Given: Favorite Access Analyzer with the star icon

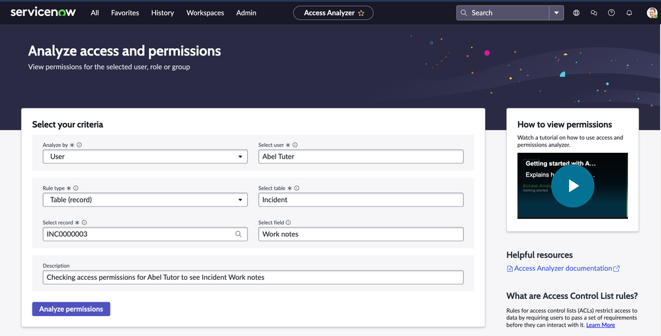Looking at the screenshot, I should coord(361,13).
